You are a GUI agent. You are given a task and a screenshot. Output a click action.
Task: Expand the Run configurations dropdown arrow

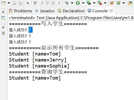coord(83,3)
